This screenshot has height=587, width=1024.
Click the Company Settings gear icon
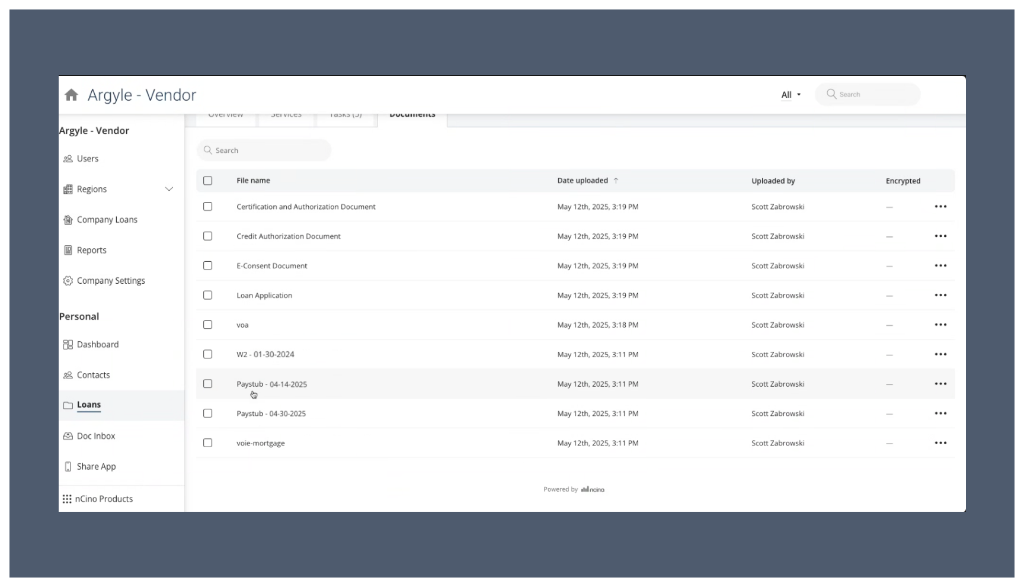(68, 280)
